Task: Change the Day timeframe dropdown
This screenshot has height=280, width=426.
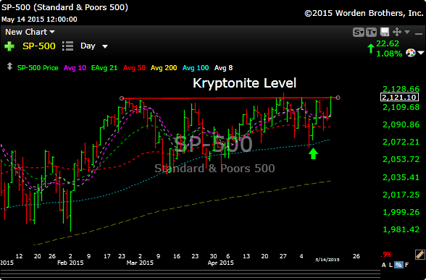Action: tap(94, 46)
